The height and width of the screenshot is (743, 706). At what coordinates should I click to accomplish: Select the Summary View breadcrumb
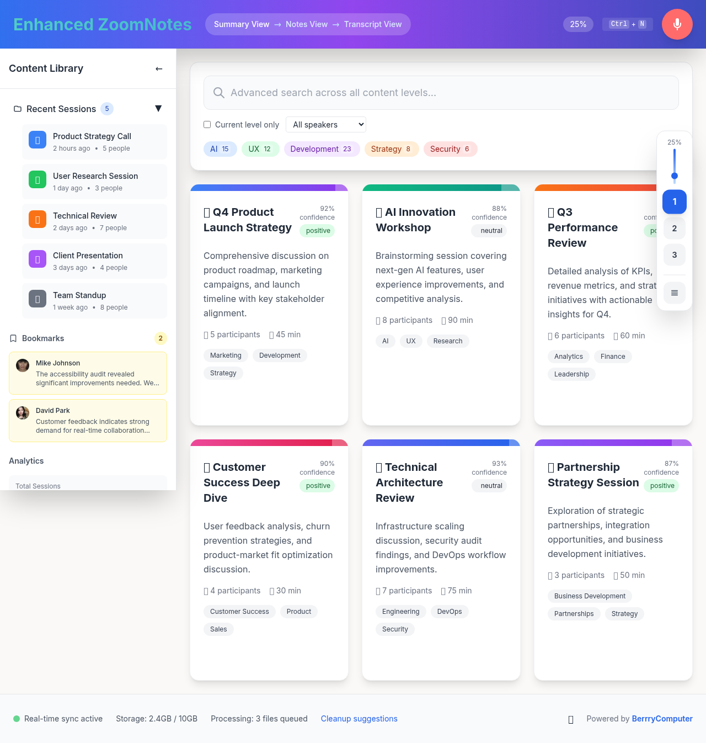point(242,24)
